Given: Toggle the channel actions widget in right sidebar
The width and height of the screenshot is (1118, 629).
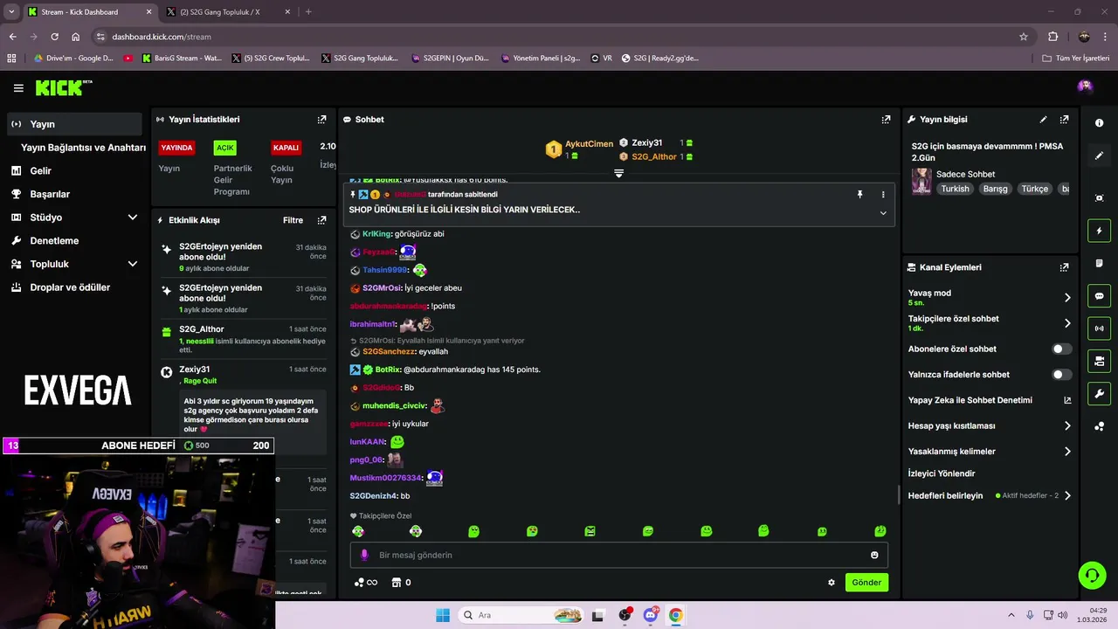Looking at the screenshot, I should click(1099, 361).
